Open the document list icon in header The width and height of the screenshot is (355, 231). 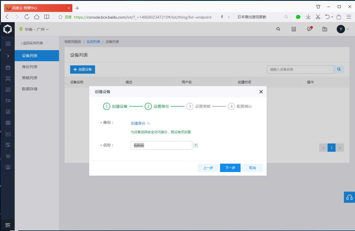click(294, 29)
